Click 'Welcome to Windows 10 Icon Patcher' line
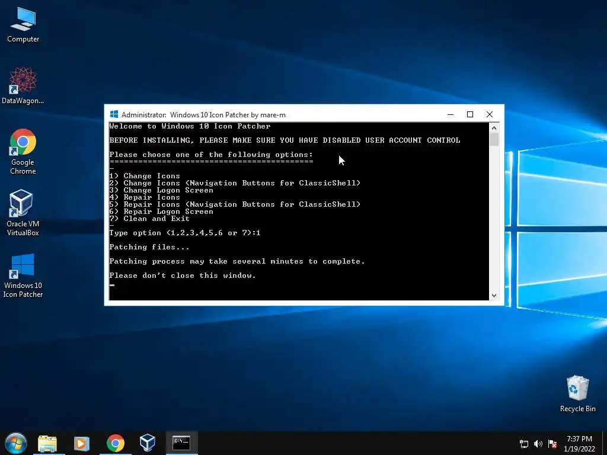Screen dimensions: 607x455 (190, 126)
